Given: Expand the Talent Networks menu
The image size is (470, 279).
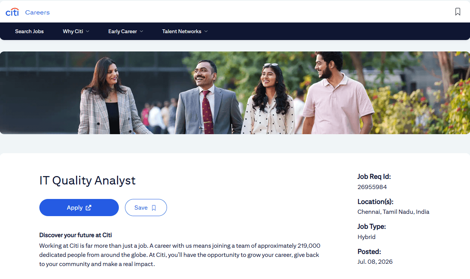Looking at the screenshot, I should pos(185,31).
